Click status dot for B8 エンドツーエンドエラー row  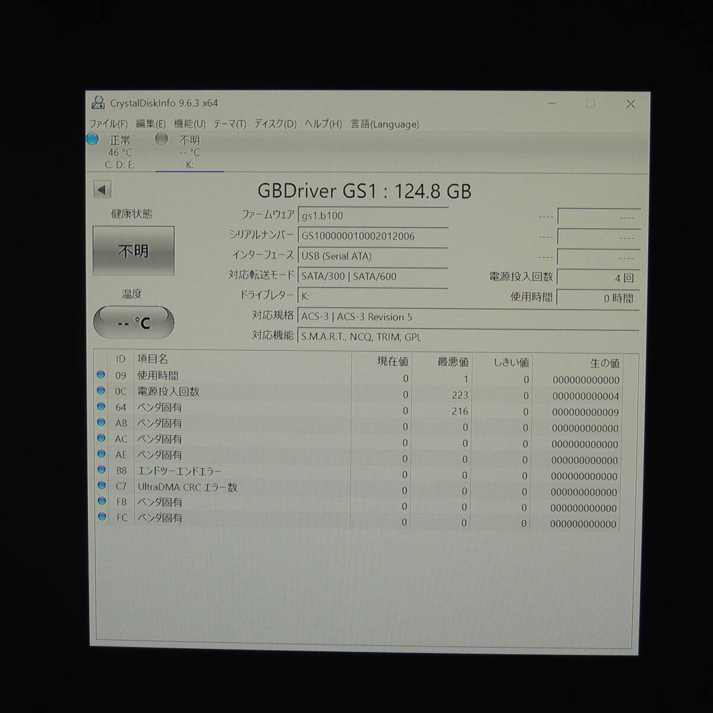101,470
